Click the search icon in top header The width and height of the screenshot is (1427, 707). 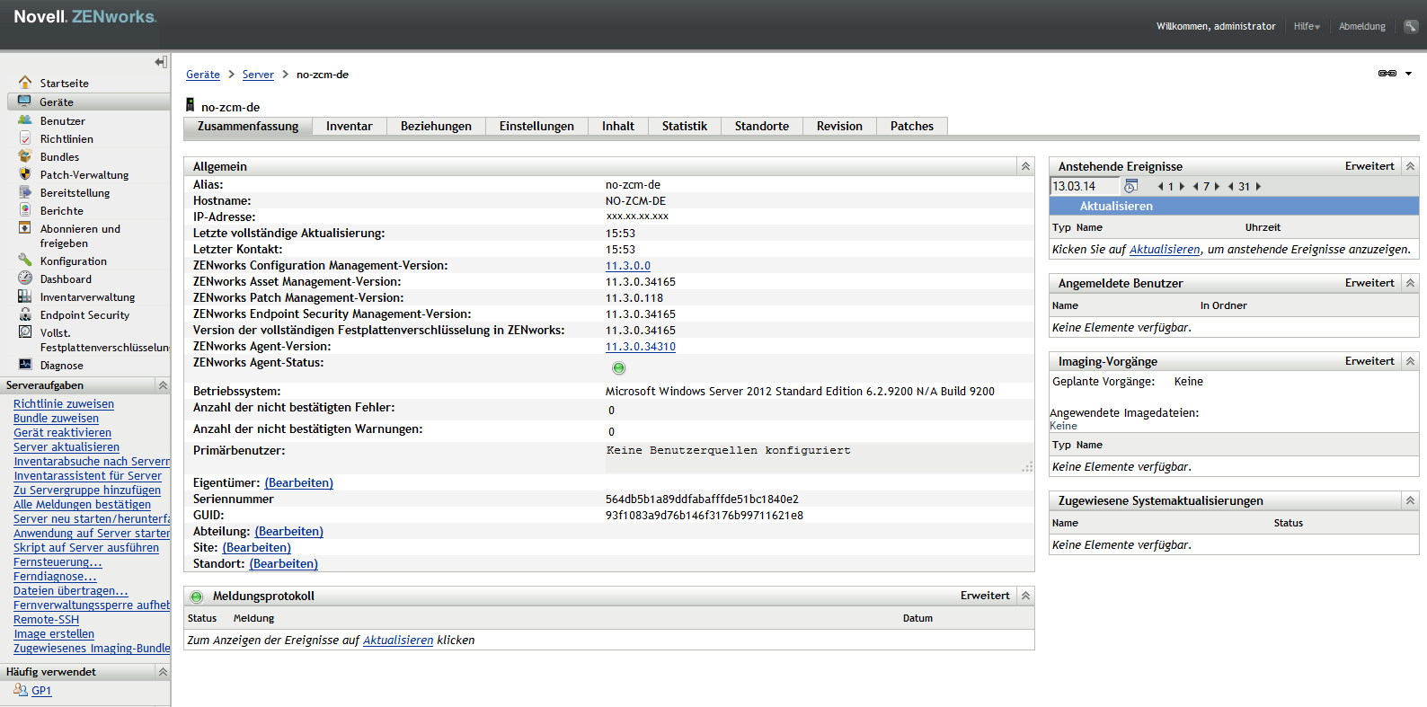1410,26
